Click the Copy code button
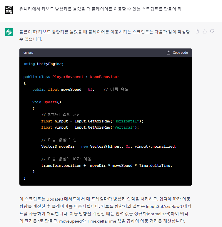222x227 pixels. click(177, 53)
